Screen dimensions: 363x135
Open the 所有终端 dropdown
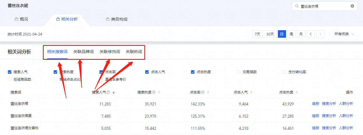[x=344, y=34]
